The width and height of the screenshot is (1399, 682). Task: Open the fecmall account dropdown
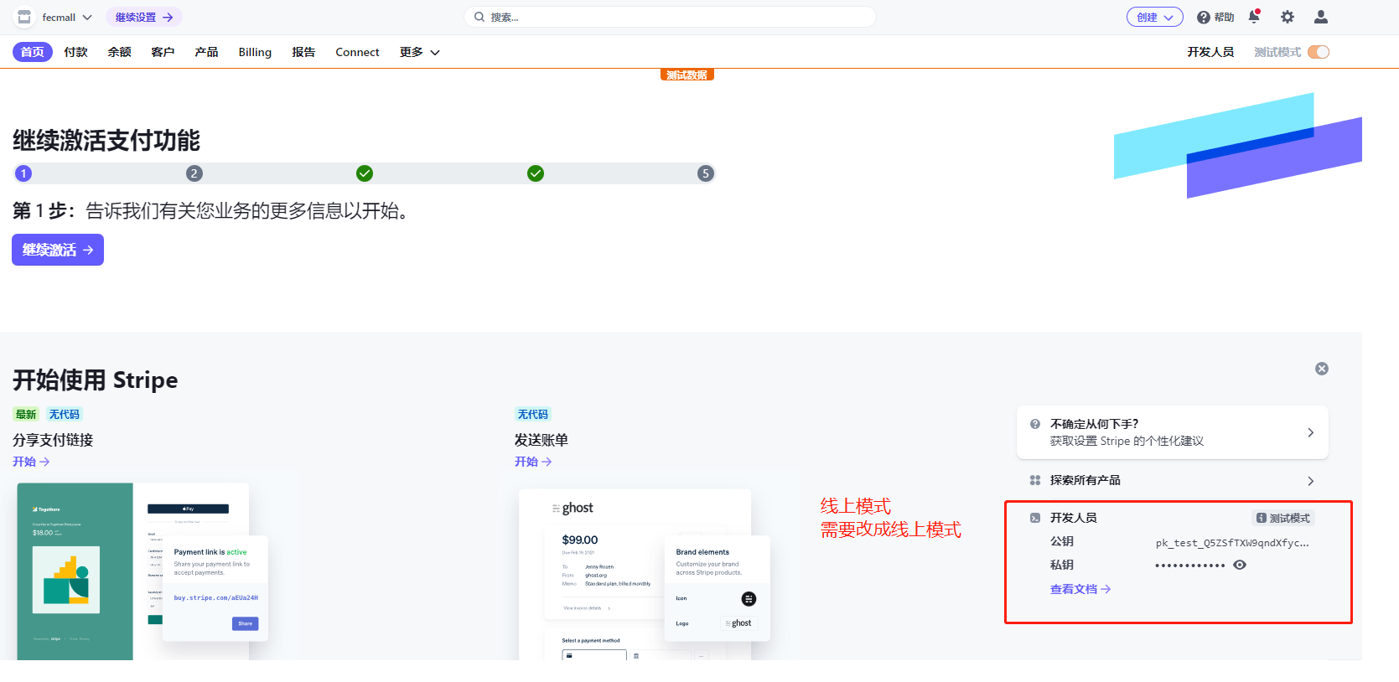(x=67, y=17)
